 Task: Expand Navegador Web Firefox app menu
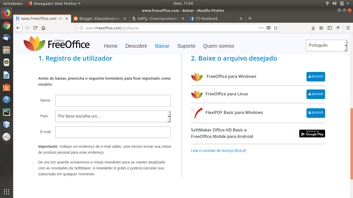pyautogui.click(x=54, y=3)
